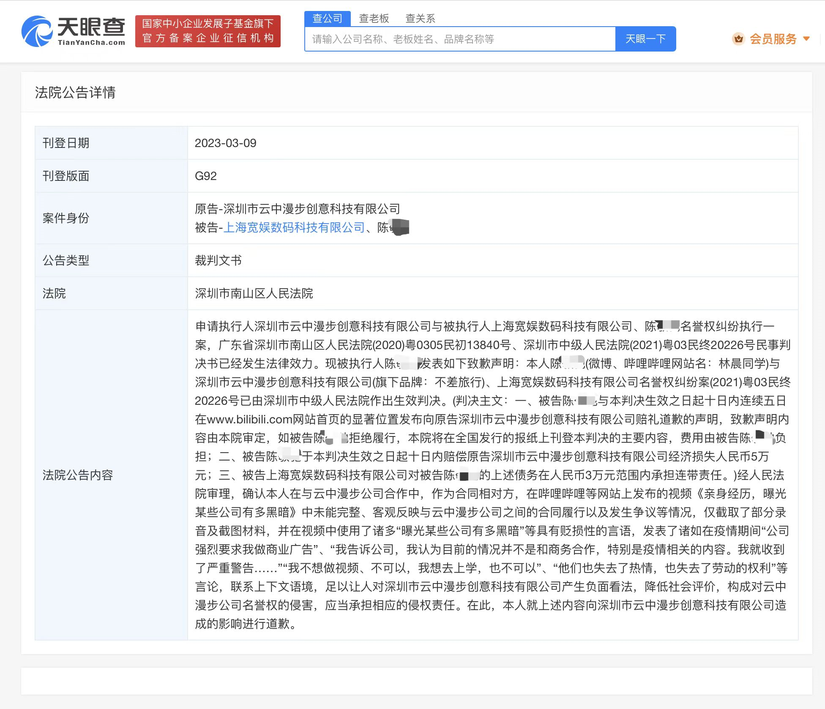Screen dimensions: 825x709
Task: Click the red 国家中小企业发展子基金旗下 banner
Action: pos(208,31)
